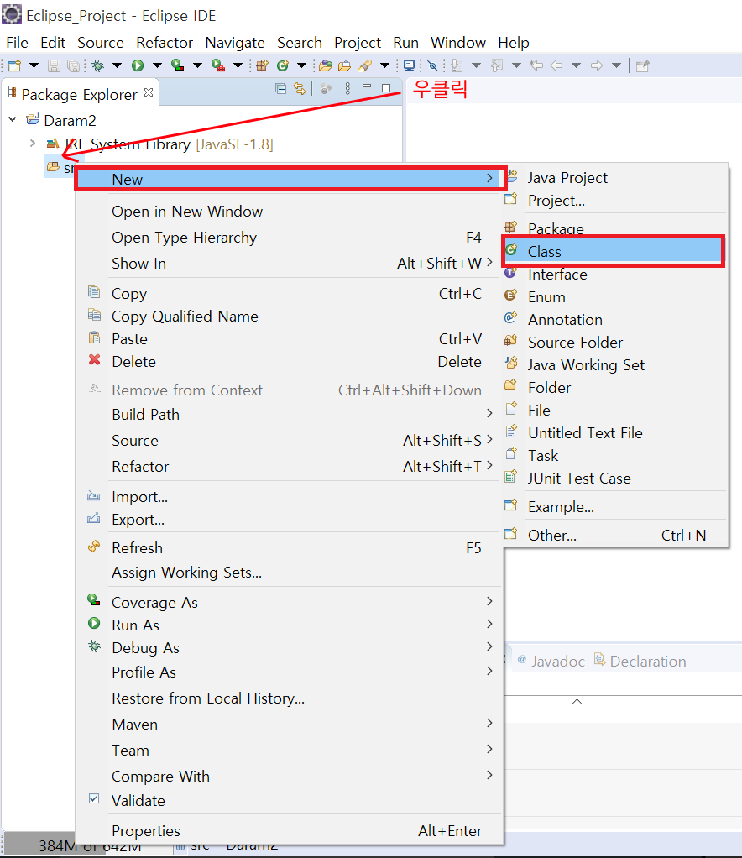Choose Java Project in the New submenu

pyautogui.click(x=614, y=178)
